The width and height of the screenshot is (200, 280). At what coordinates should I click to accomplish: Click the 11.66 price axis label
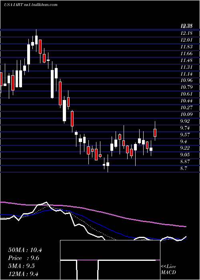(x=186, y=54)
